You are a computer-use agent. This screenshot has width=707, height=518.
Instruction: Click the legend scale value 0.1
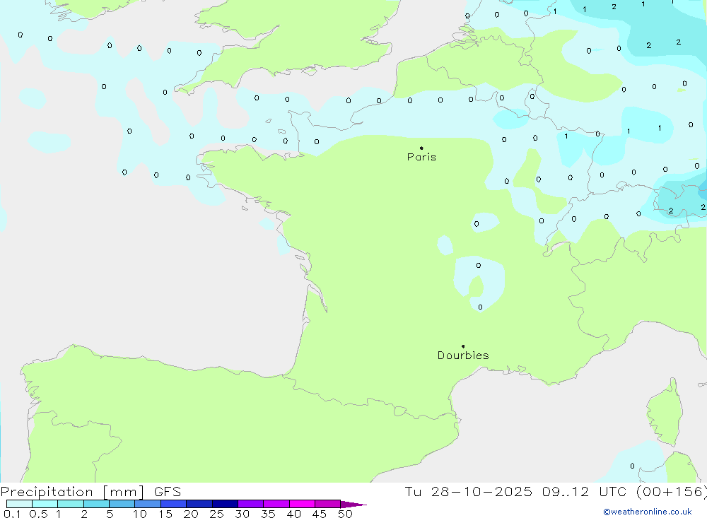(12, 514)
